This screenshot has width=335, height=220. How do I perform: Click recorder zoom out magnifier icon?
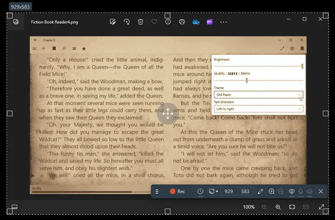(281, 192)
